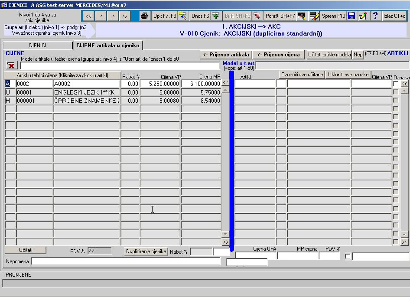Image resolution: width=410 pixels, height=297 pixels.
Task: Toggle the checkbox next to PDV % field
Action: pyautogui.click(x=348, y=256)
